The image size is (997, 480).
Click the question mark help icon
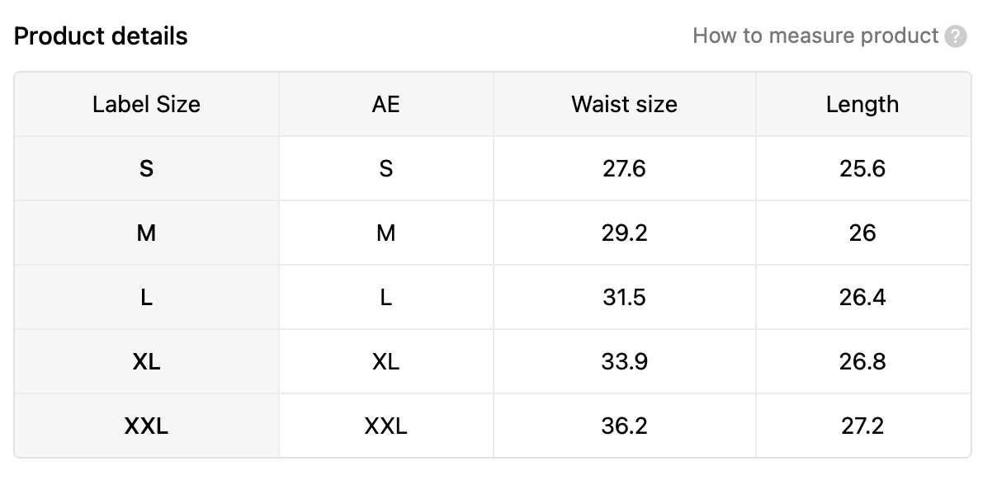956,36
